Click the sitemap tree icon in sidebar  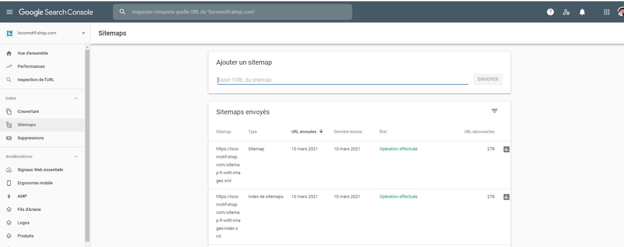tap(9, 125)
